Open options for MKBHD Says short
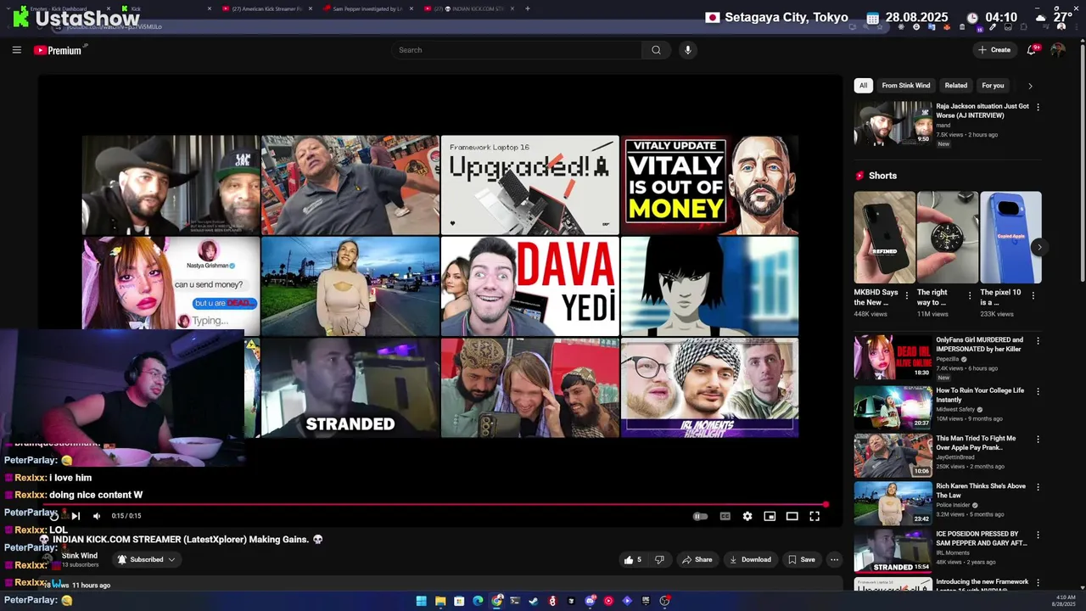The width and height of the screenshot is (1086, 611). [x=906, y=295]
